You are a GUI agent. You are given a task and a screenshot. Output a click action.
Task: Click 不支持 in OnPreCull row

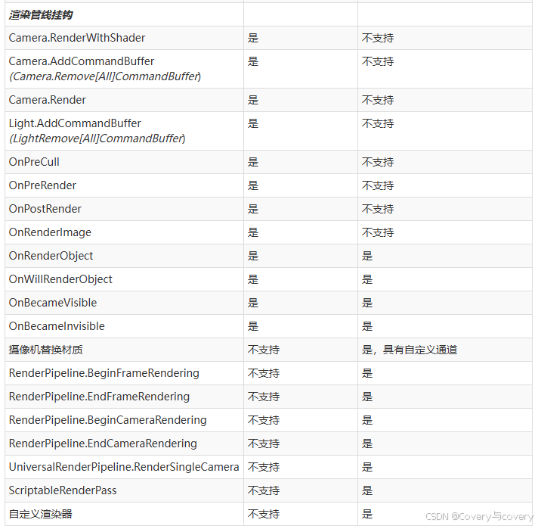378,162
